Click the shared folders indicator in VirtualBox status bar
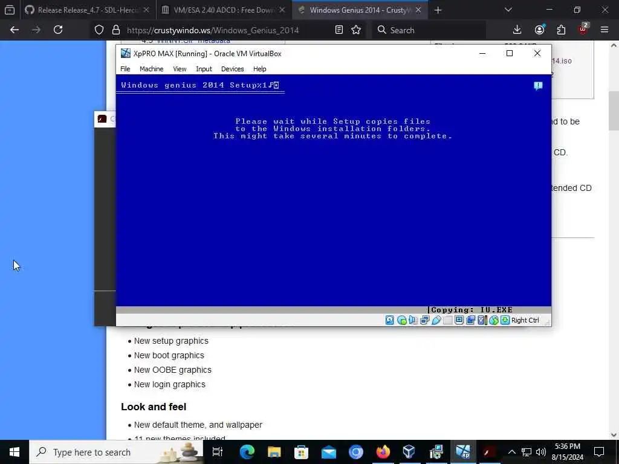619x464 pixels. coord(447,320)
